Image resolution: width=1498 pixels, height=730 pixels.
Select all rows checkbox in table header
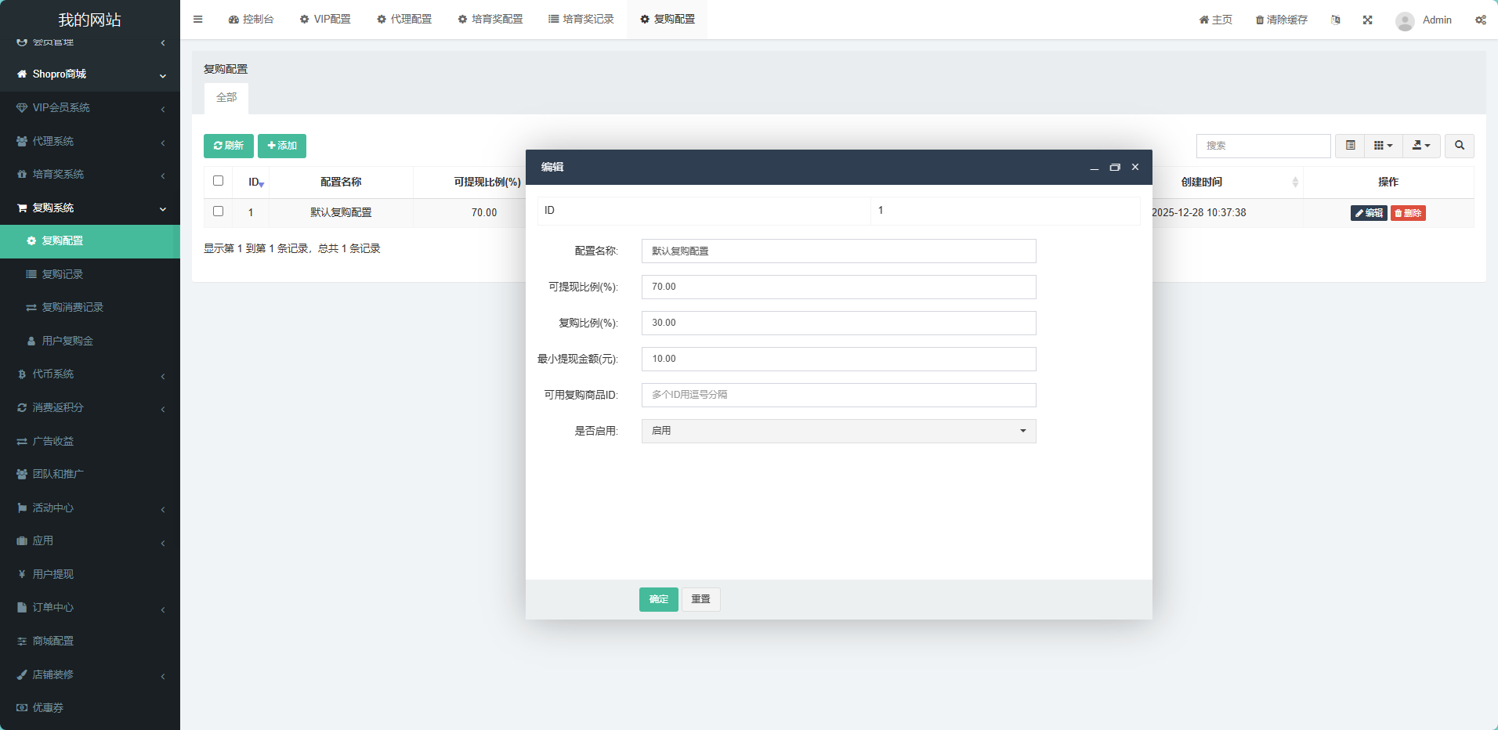click(218, 181)
